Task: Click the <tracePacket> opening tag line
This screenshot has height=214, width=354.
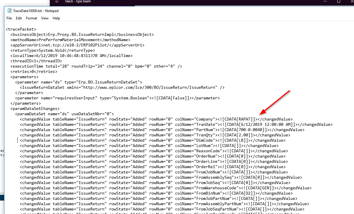Action: (x=21, y=29)
